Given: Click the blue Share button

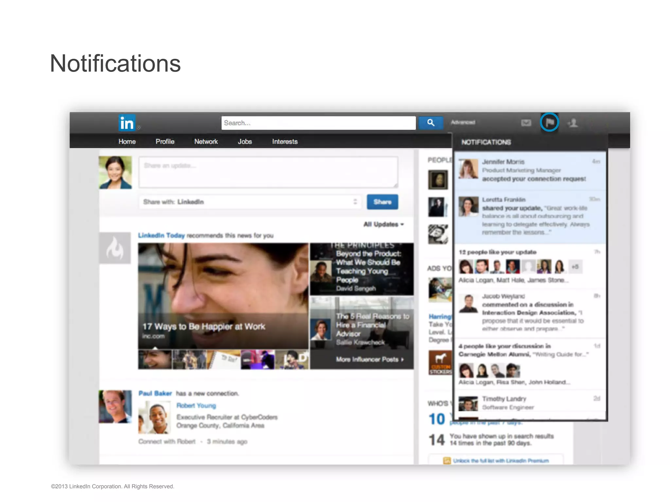Looking at the screenshot, I should click(x=382, y=202).
